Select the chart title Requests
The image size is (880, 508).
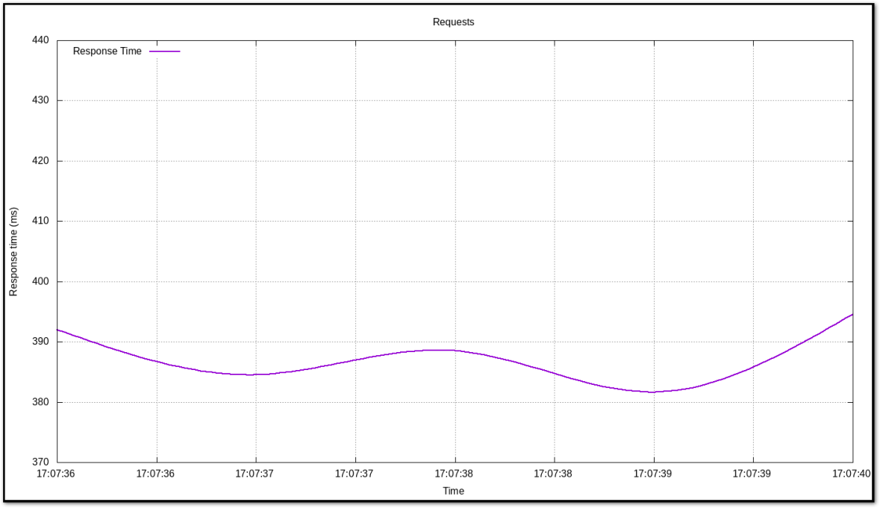click(x=453, y=22)
